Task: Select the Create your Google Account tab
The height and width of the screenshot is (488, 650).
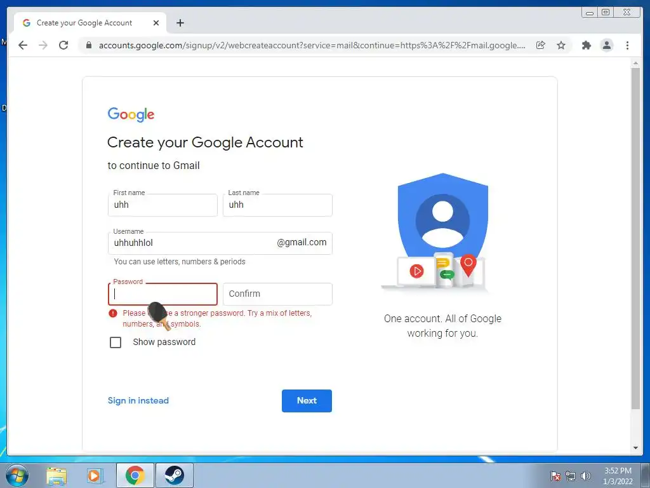Action: coord(90,23)
